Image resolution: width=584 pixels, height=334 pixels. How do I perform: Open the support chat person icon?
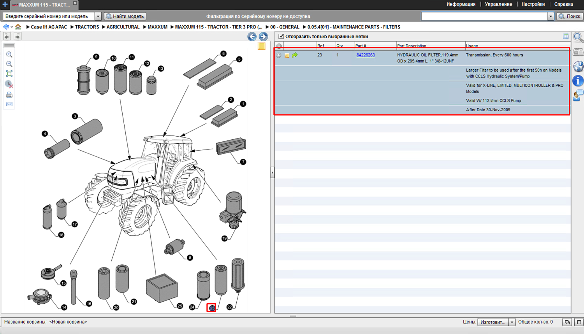coord(578,95)
